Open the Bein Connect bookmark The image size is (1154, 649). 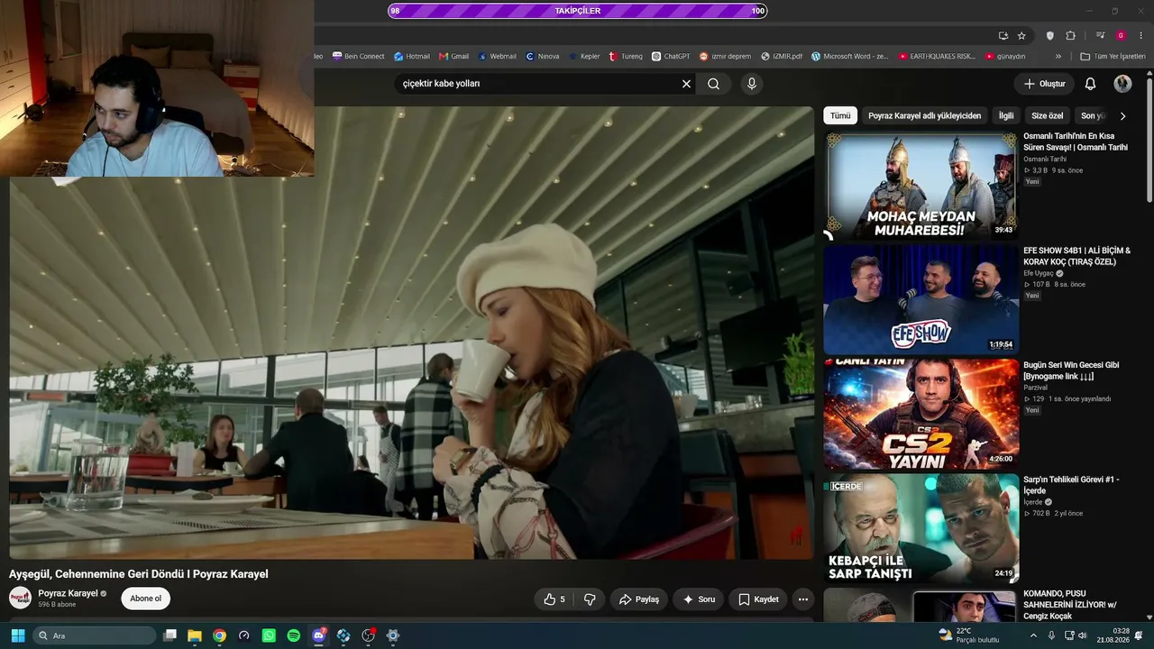click(x=359, y=56)
